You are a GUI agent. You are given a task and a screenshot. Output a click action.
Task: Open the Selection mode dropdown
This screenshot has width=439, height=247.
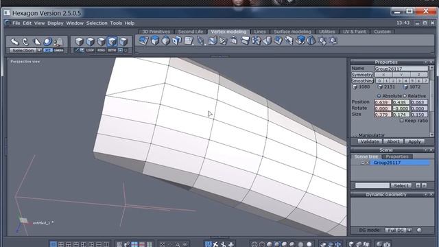(x=39, y=50)
